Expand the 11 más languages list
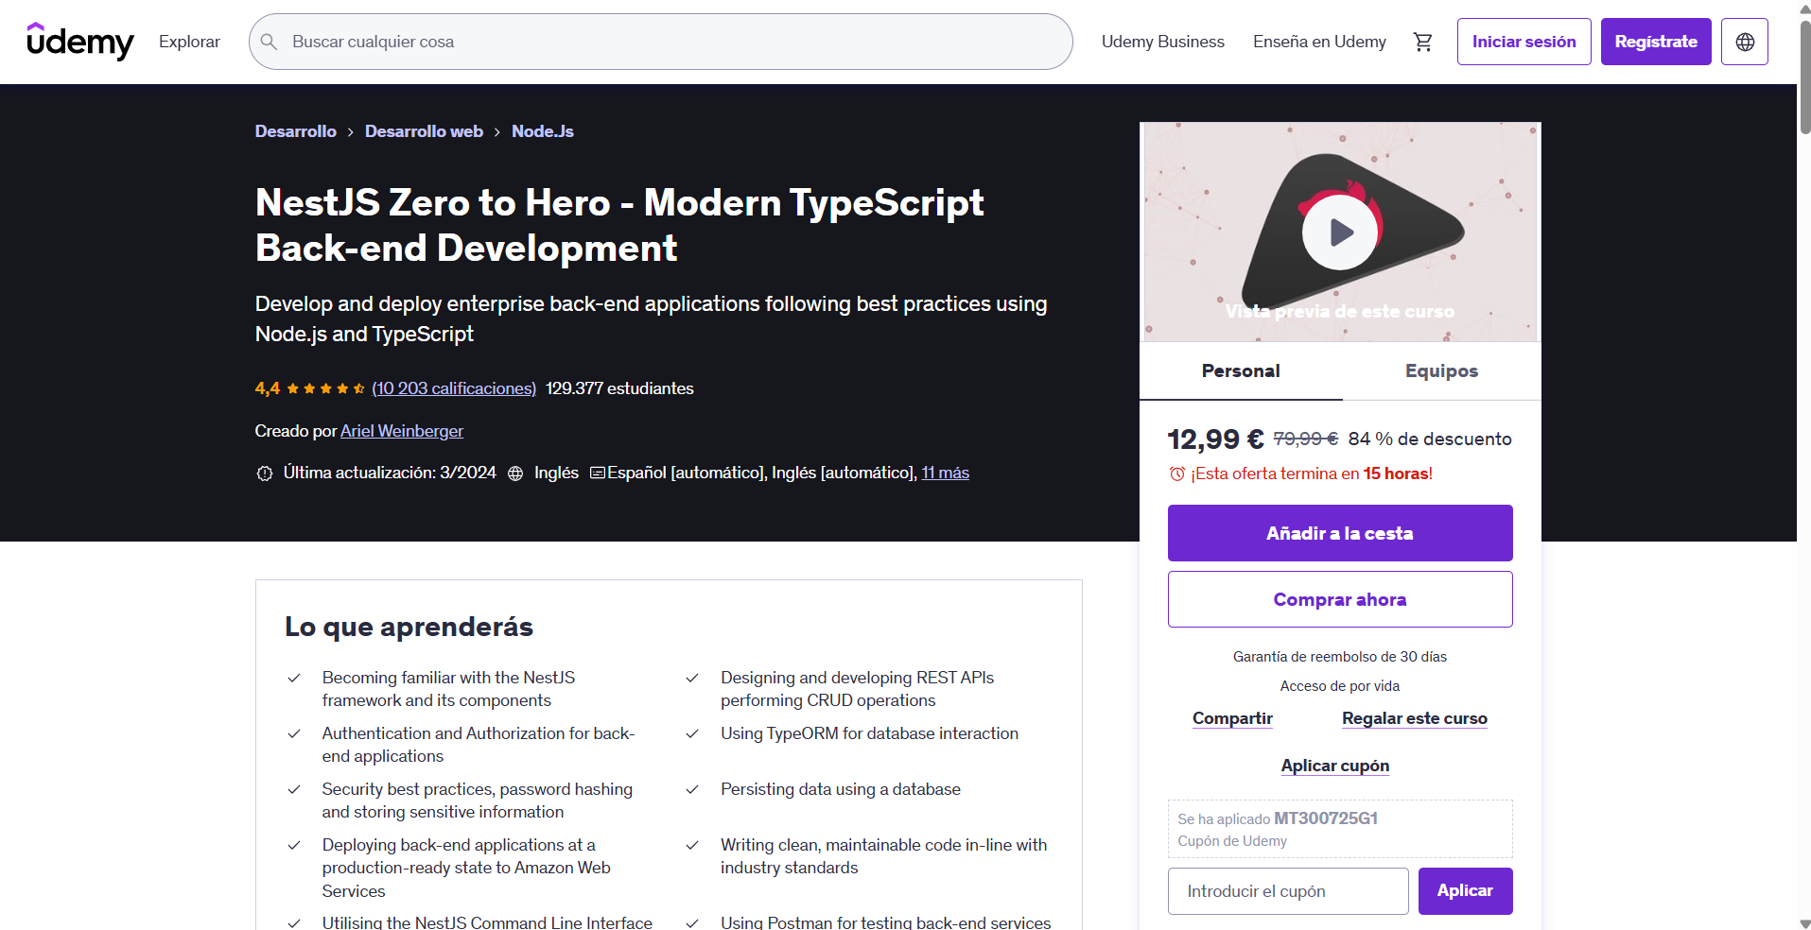1811x930 pixels. click(x=944, y=473)
